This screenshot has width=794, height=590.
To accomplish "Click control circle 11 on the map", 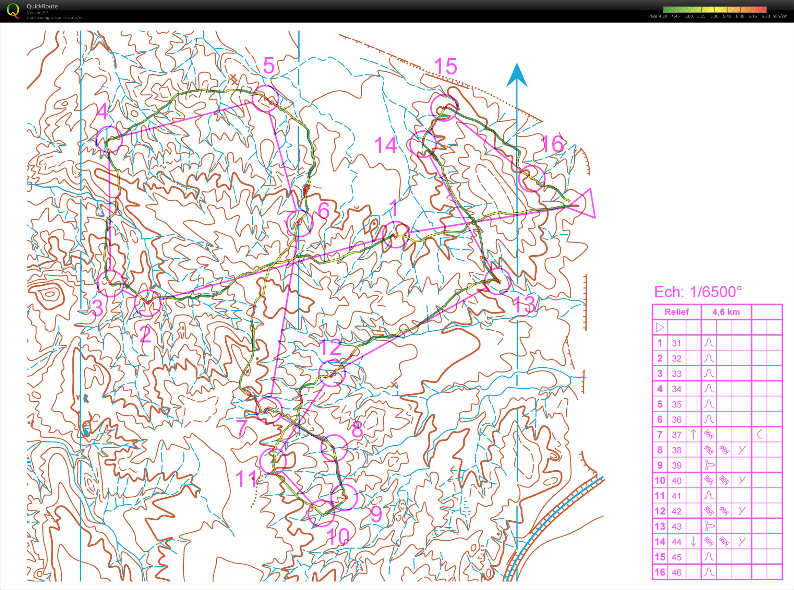I will coord(273,462).
